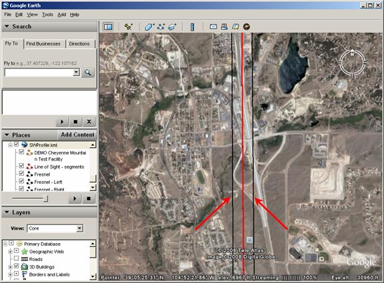Click the Google Earth title bar icon
The height and width of the screenshot is (283, 384).
(x=5, y=5)
